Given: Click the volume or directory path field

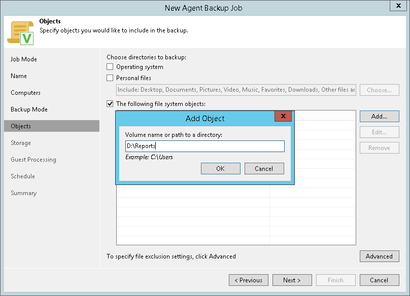Looking at the screenshot, I should [x=204, y=146].
